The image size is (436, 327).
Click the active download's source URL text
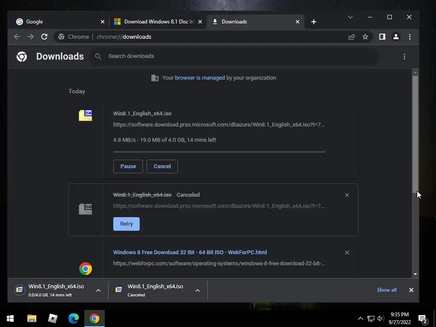(218, 125)
